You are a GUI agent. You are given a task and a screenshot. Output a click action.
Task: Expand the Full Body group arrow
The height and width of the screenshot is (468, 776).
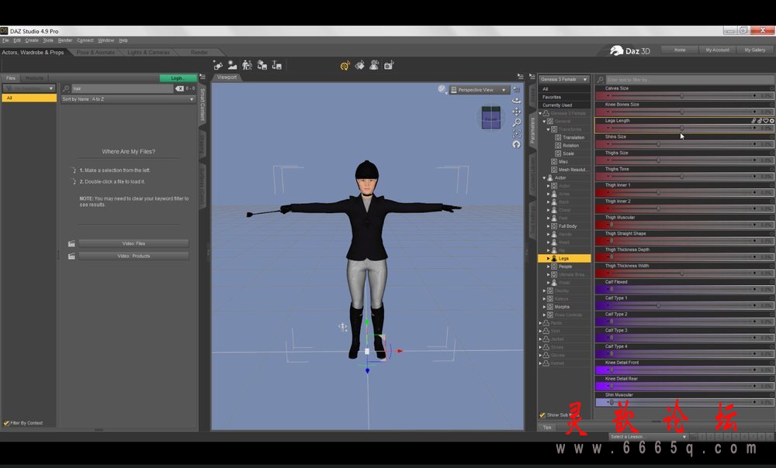(x=549, y=226)
